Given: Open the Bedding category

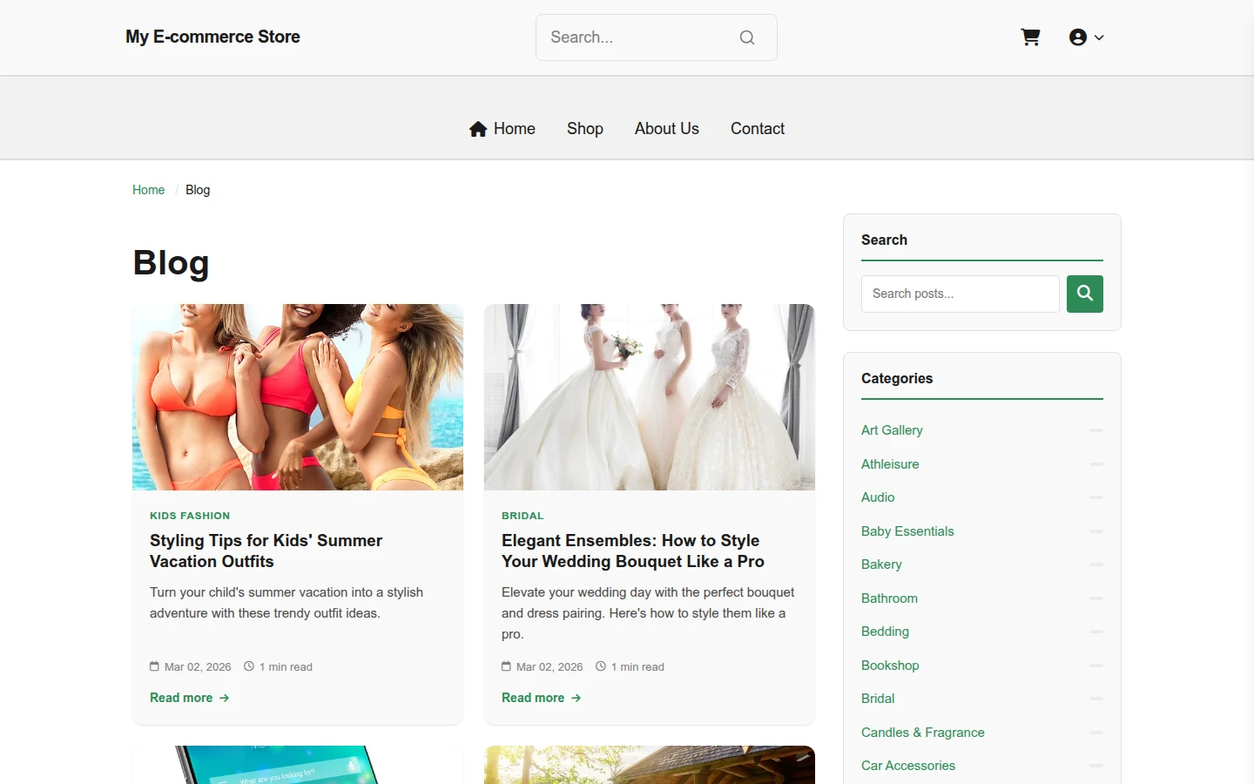Looking at the screenshot, I should coord(885,632).
